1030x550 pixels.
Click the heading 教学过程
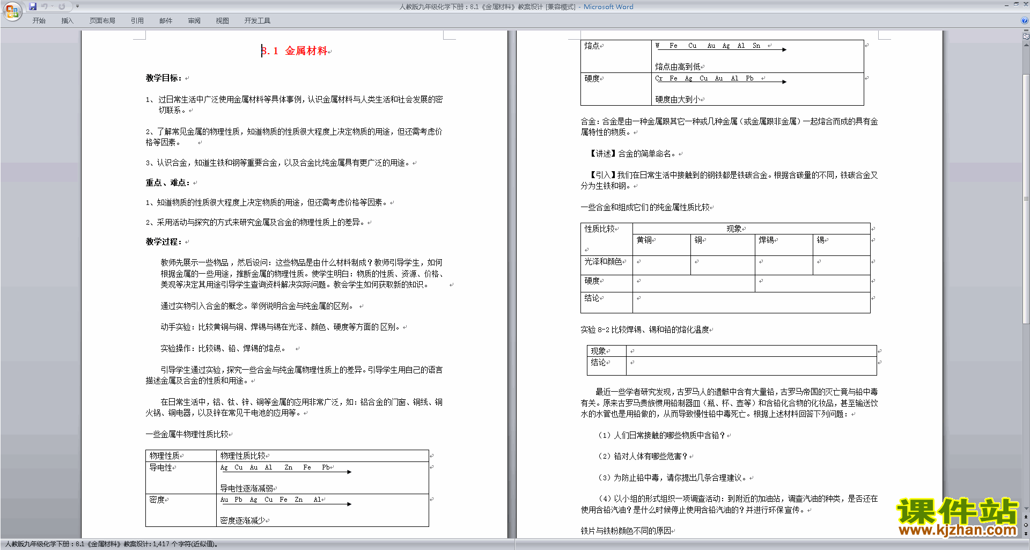164,241
